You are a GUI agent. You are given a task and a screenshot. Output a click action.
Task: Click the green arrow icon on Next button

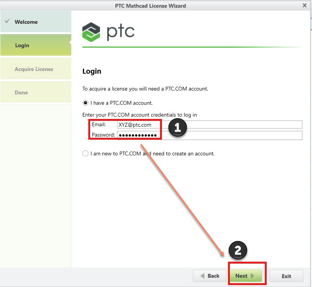[253, 276]
